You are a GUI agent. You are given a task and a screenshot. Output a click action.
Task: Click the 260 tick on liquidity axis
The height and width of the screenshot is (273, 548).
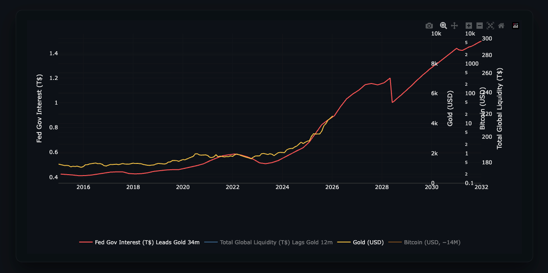pyautogui.click(x=487, y=73)
